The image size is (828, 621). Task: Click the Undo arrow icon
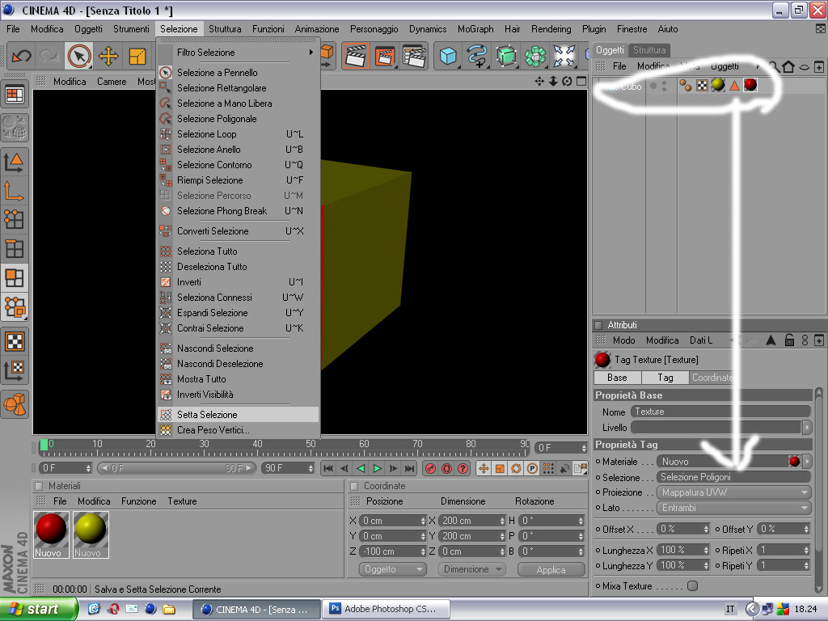point(21,56)
